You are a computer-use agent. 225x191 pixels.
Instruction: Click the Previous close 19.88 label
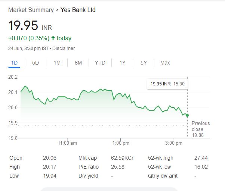201,129
